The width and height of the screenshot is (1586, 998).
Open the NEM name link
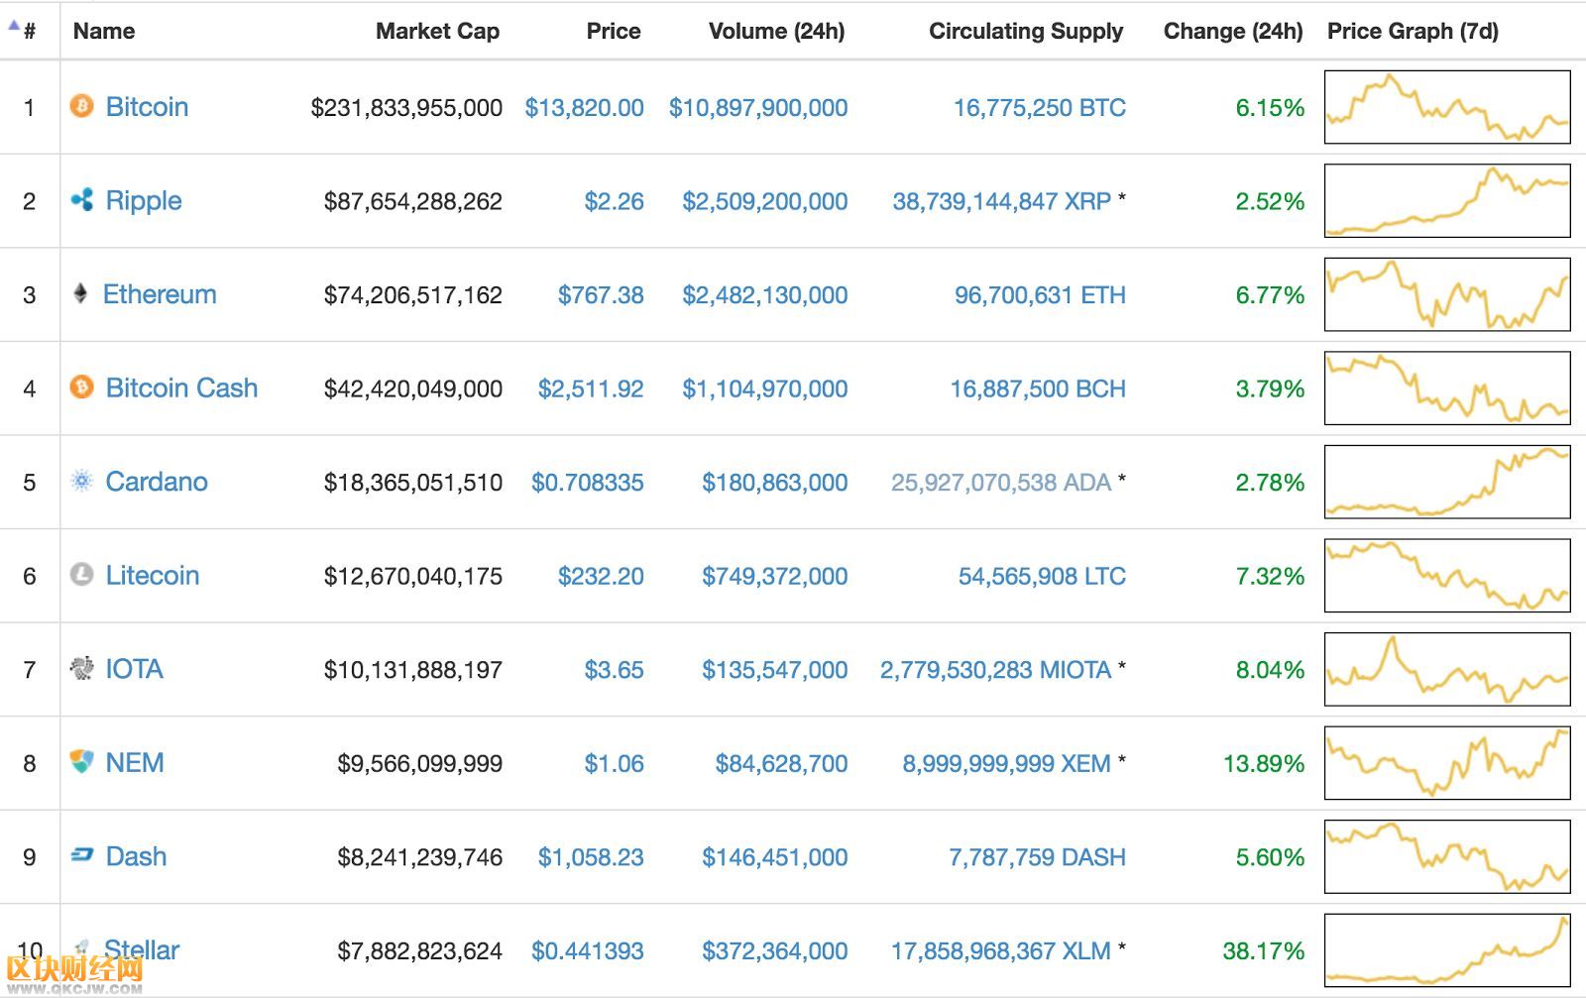(x=135, y=762)
